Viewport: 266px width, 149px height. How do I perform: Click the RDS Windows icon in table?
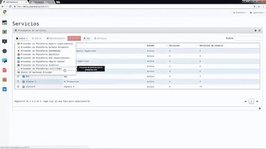pyautogui.click(x=24, y=77)
